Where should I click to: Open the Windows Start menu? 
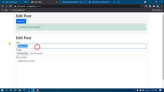[x=2, y=90]
